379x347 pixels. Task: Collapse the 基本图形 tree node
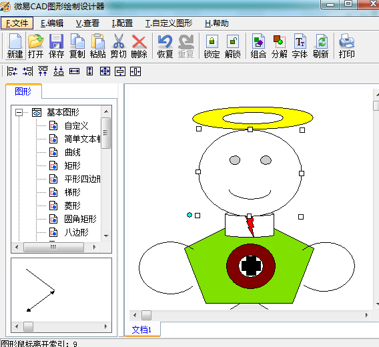(19, 112)
